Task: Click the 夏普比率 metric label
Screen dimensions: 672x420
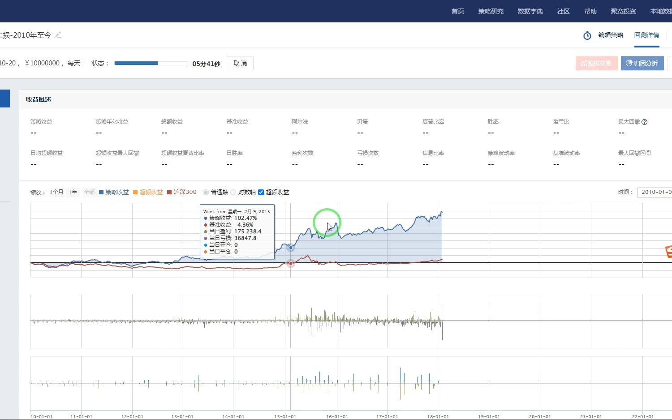Action: tap(433, 122)
